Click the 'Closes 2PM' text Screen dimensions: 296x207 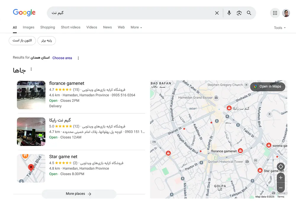[x=70, y=100]
